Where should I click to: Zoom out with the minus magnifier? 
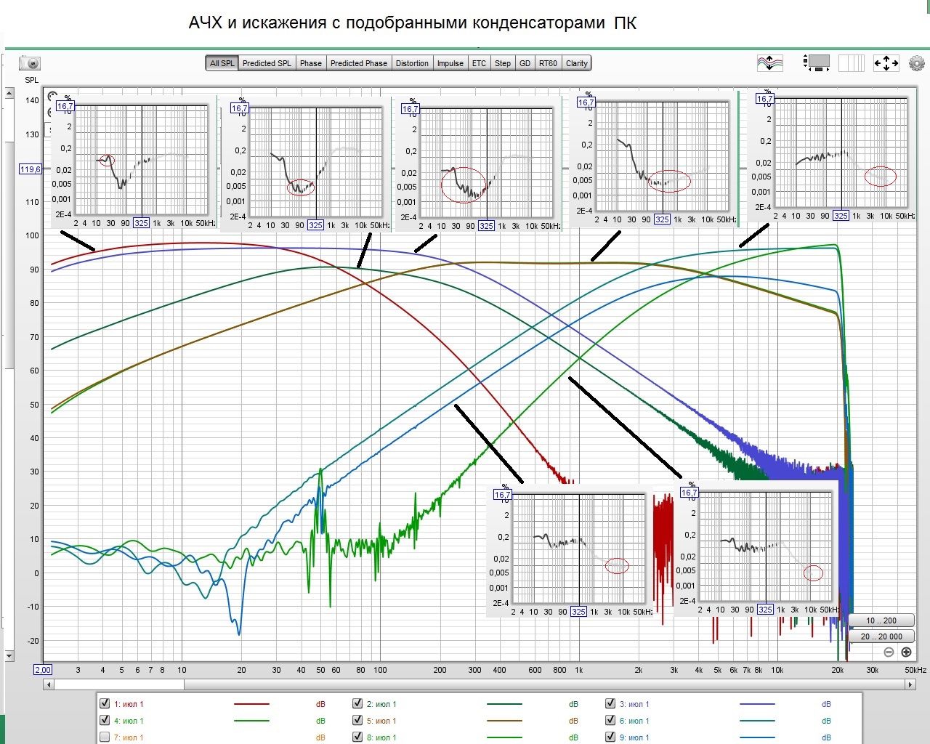(889, 652)
